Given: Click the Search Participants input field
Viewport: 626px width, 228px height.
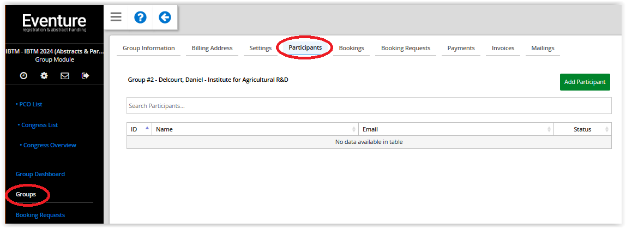Looking at the screenshot, I should coord(369,106).
